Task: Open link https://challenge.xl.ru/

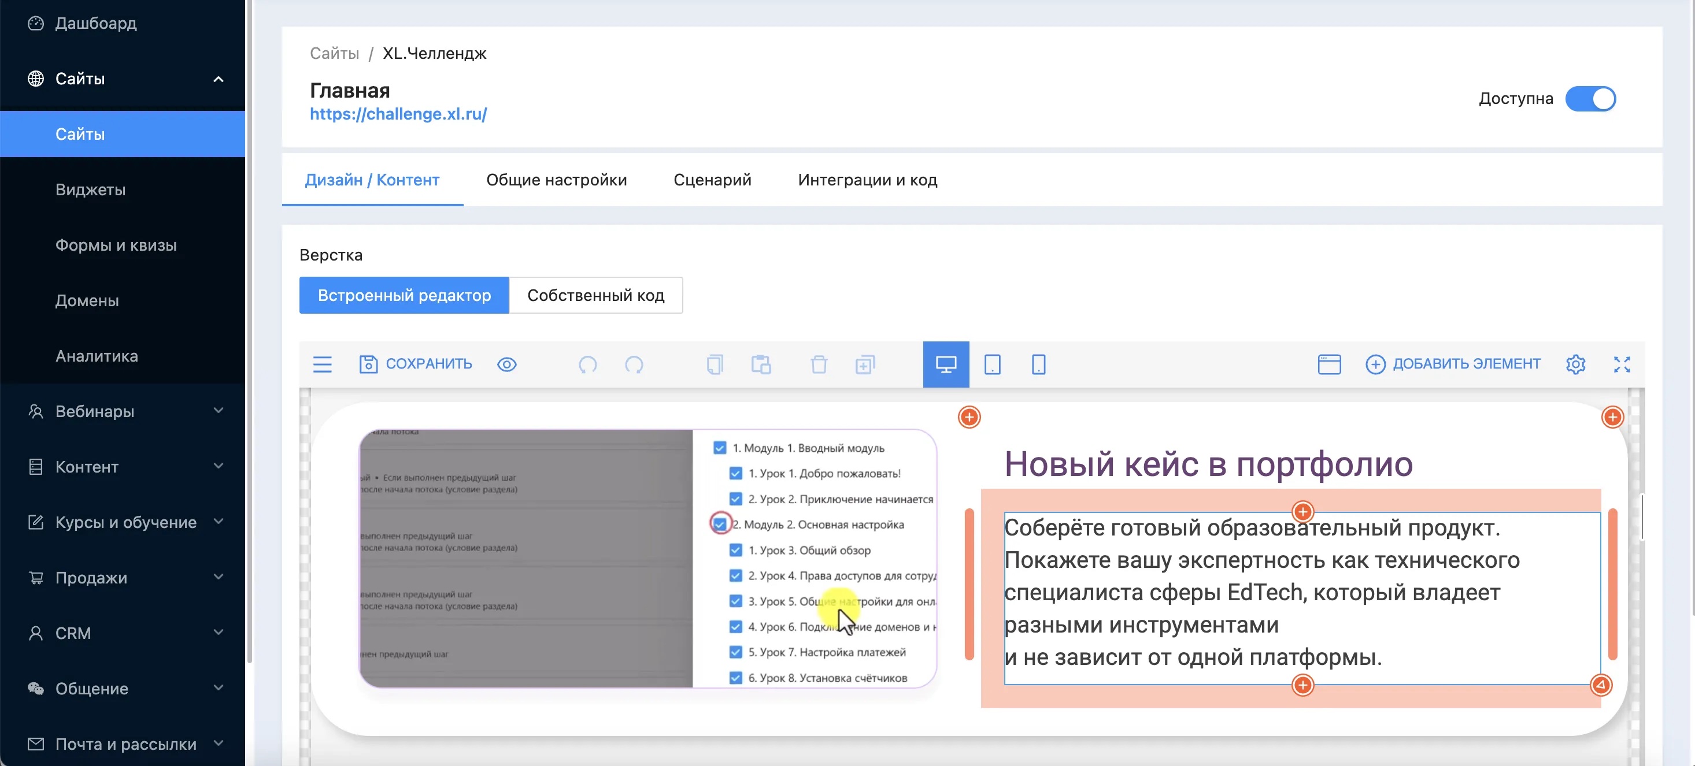Action: [398, 114]
